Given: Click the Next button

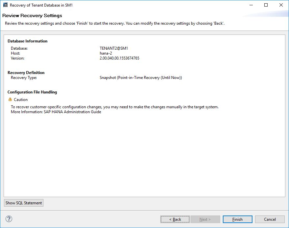Looking at the screenshot, I should point(205,219).
